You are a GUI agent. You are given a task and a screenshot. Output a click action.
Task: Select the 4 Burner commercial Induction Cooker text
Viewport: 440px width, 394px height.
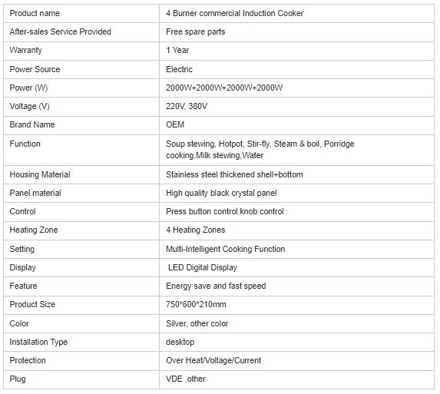[x=235, y=13]
